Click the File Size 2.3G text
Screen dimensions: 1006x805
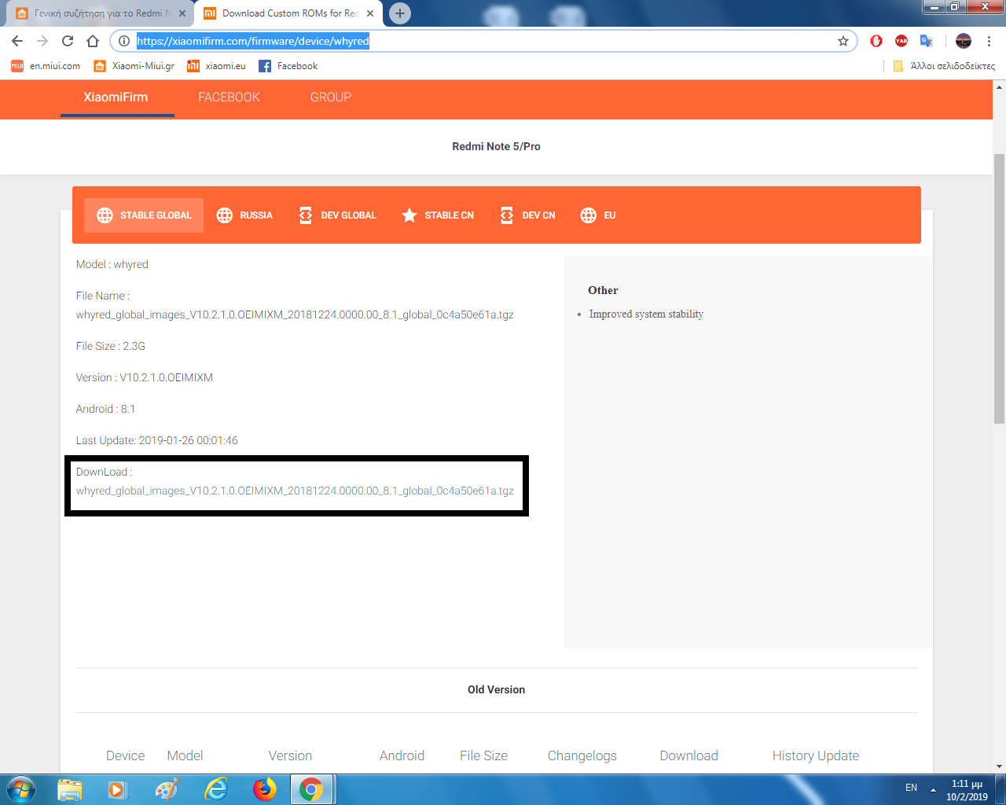(111, 346)
